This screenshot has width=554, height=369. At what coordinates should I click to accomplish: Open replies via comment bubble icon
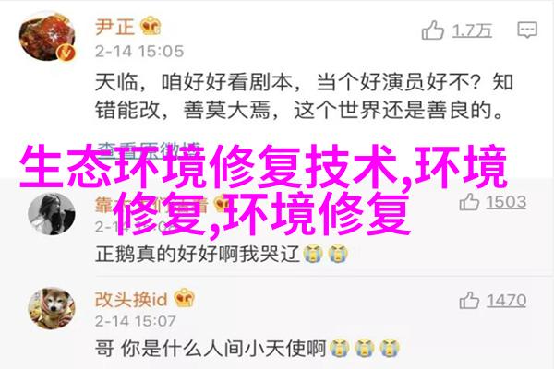point(527,30)
